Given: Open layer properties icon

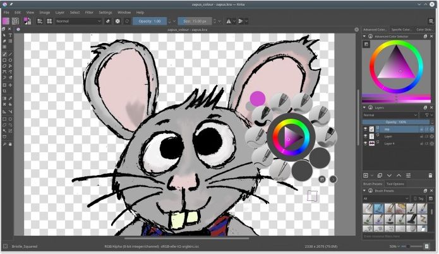Looking at the screenshot, I should 409,176.
